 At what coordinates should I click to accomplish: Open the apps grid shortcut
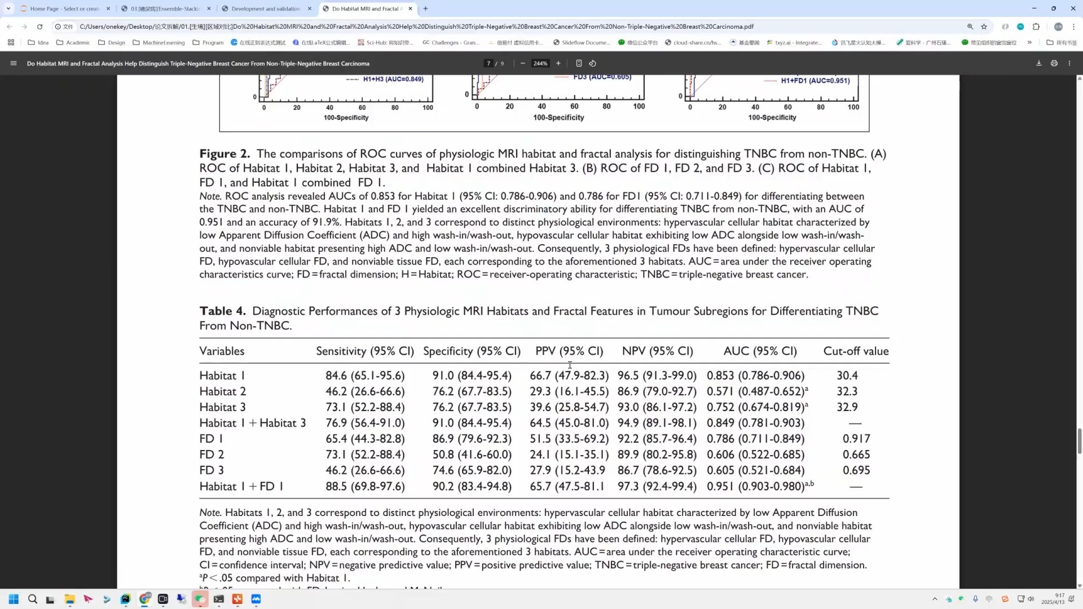11,42
